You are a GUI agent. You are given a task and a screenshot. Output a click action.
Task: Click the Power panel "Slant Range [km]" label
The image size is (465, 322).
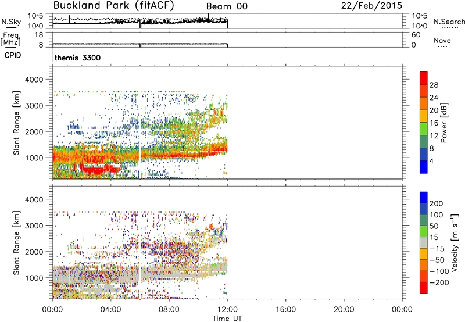coord(16,123)
